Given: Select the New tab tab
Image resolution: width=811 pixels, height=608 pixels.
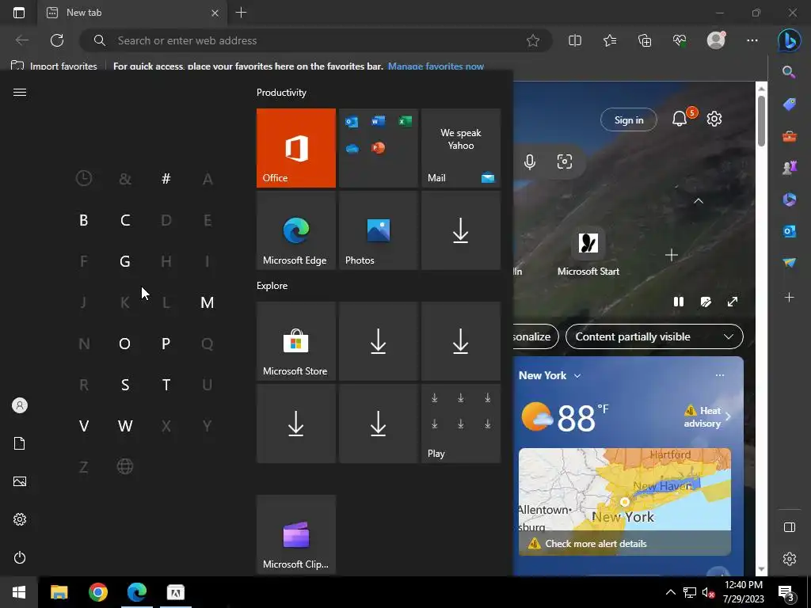Looking at the screenshot, I should tap(133, 13).
